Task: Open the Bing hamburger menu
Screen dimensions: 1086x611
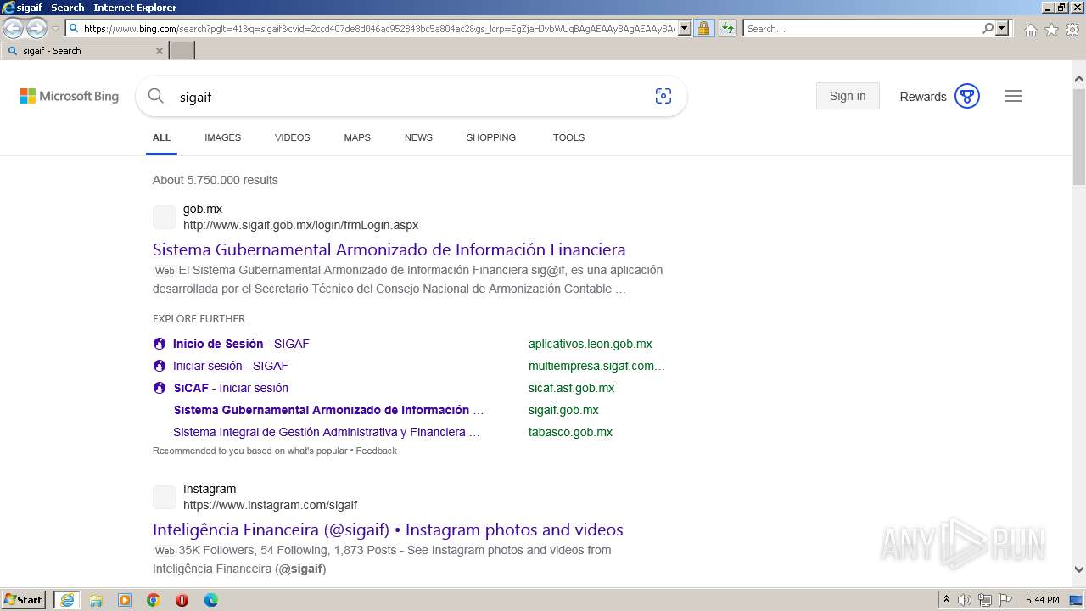Action: click(x=1013, y=96)
